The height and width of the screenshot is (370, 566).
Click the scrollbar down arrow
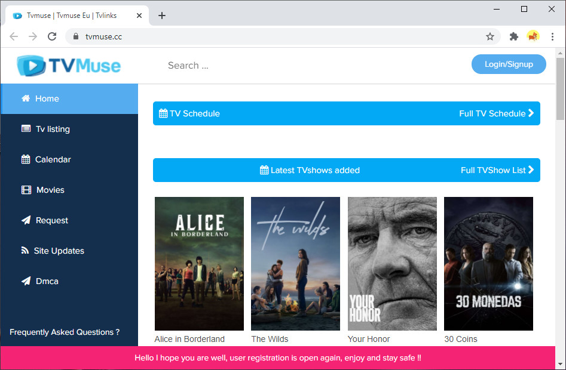click(x=560, y=363)
